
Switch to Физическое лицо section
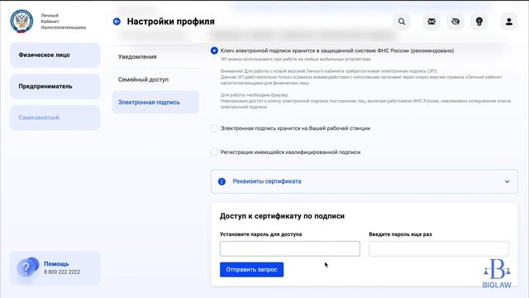point(55,55)
